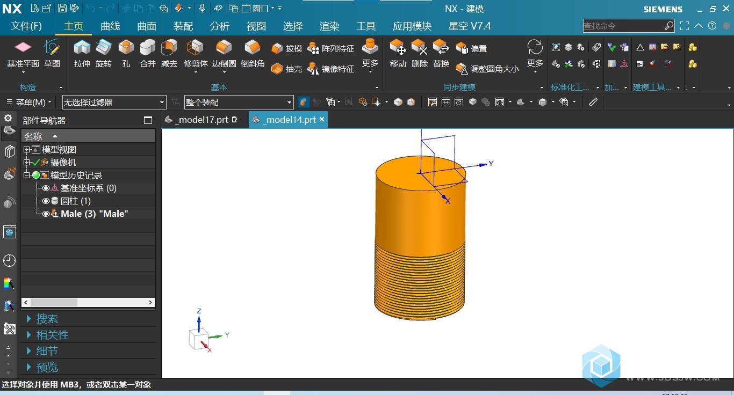Click the Save icon in quick access toolbar
This screenshot has height=395, width=734.
click(62, 8)
